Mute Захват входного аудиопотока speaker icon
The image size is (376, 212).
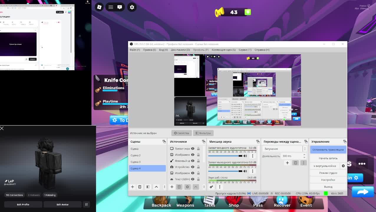pyautogui.click(x=245, y=156)
